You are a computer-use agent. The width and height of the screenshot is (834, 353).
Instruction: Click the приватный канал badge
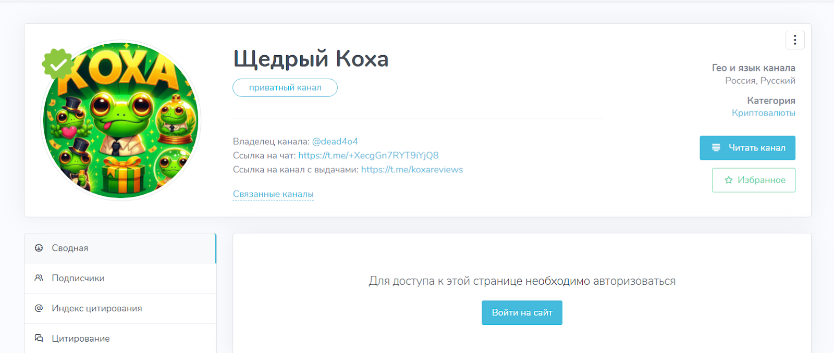(x=285, y=87)
